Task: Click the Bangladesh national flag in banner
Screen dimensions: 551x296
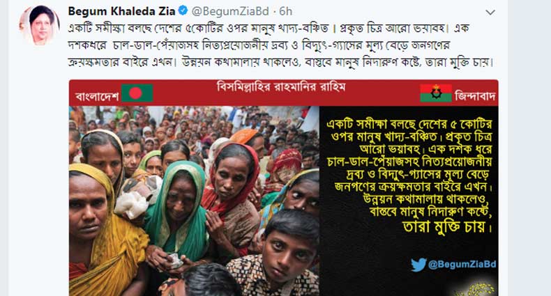Action: click(137, 93)
